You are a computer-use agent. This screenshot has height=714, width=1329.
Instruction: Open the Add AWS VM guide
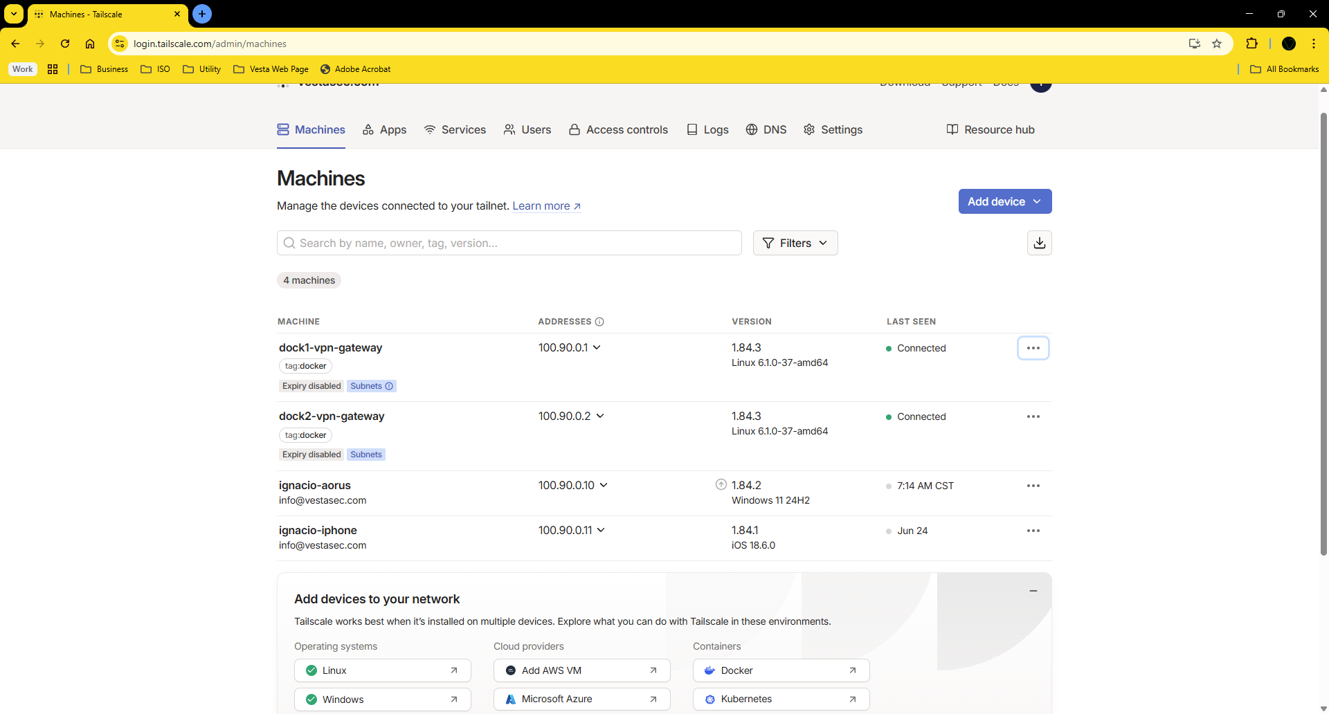582,670
